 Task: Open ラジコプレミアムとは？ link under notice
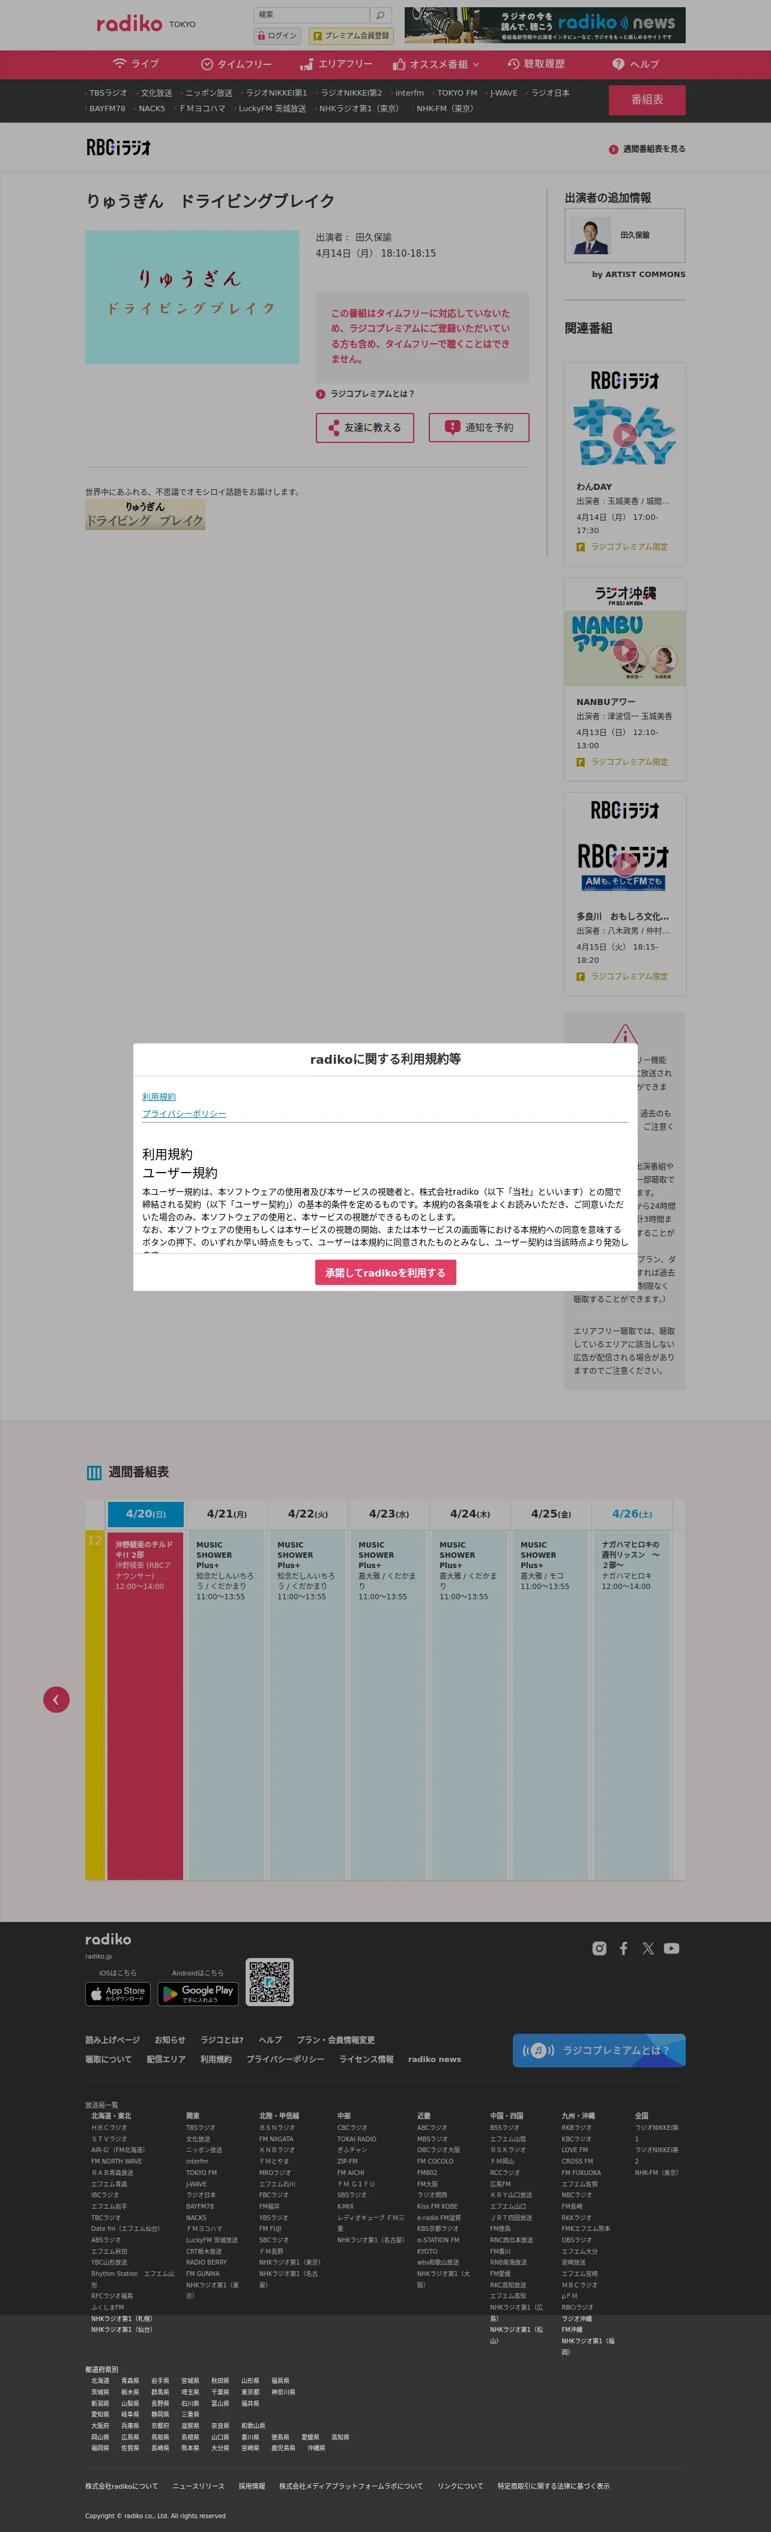[365, 394]
